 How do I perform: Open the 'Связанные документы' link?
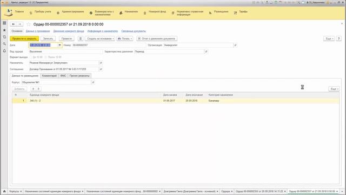[x=134, y=31]
